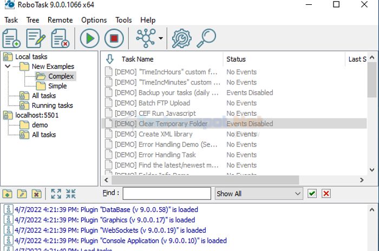Screen dimensions: 379x251
Task: Click the sort arrow icon in task list header
Action: pos(110,59)
